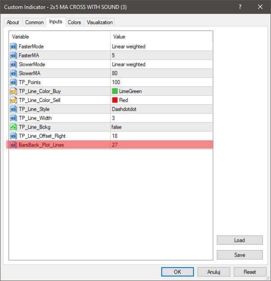
Task: Toggle TP_Line_Bckg value false
Action: [117, 127]
